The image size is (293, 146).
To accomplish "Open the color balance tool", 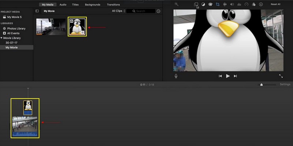I will click(x=203, y=4).
